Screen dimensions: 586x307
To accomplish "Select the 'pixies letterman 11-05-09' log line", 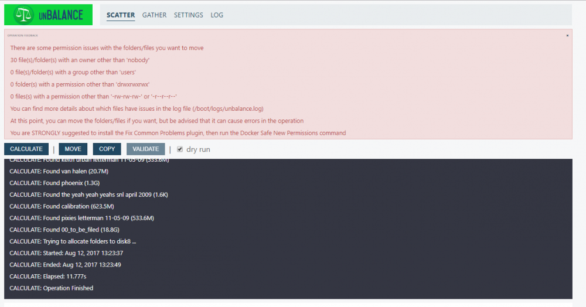I will click(x=81, y=218).
